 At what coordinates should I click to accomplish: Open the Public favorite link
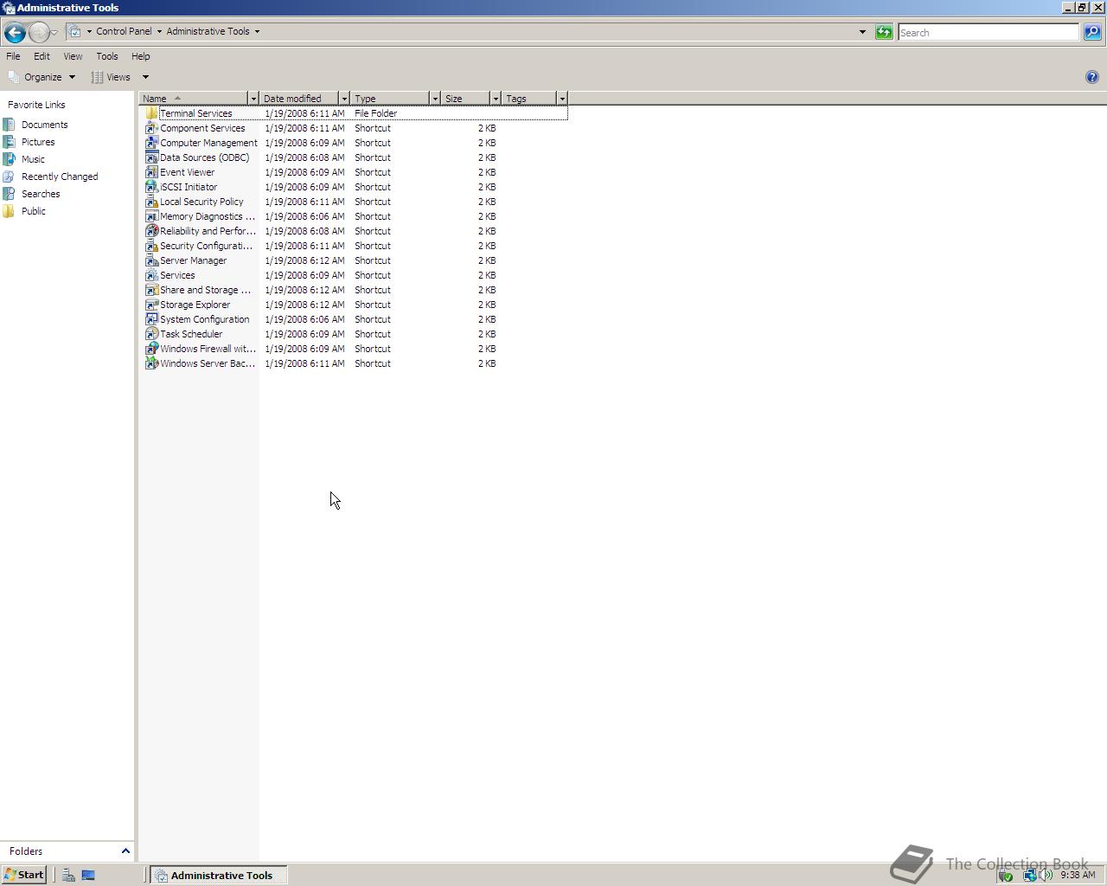pyautogui.click(x=34, y=211)
